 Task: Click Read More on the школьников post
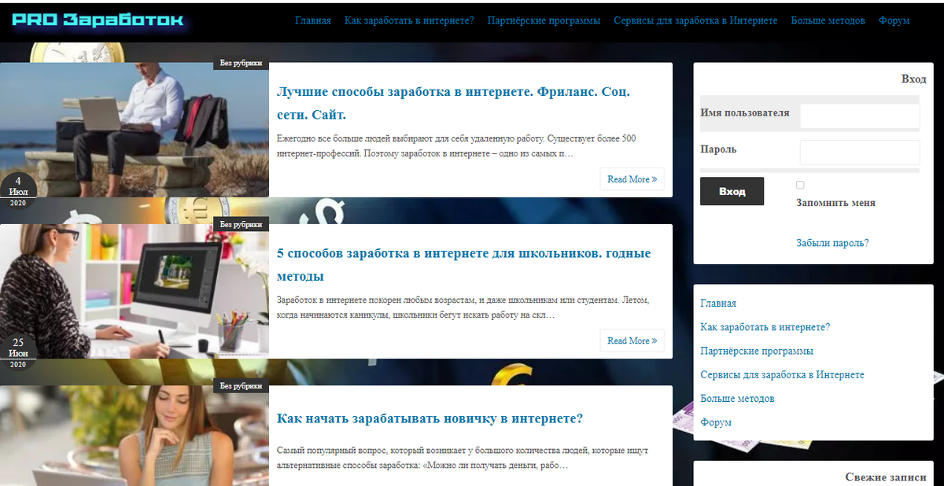click(x=632, y=341)
